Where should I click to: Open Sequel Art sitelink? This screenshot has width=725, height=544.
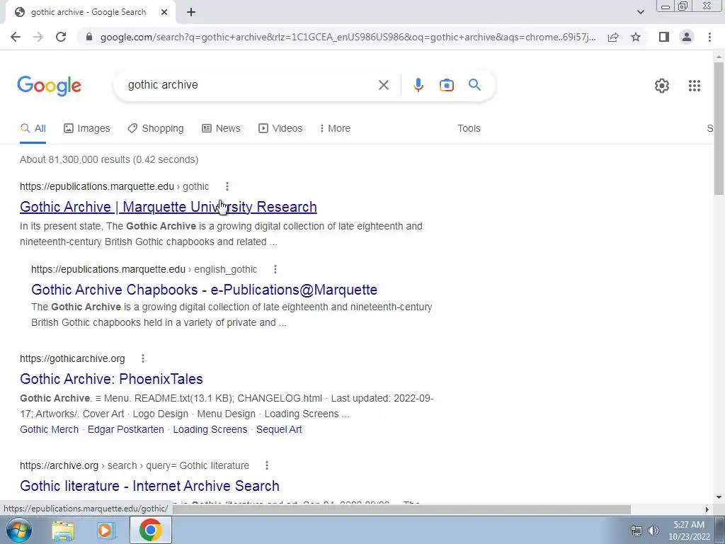pos(279,429)
